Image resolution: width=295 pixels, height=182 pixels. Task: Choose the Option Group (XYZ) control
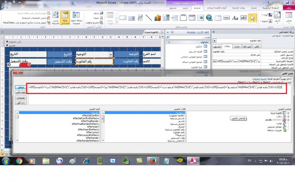coord(183,18)
